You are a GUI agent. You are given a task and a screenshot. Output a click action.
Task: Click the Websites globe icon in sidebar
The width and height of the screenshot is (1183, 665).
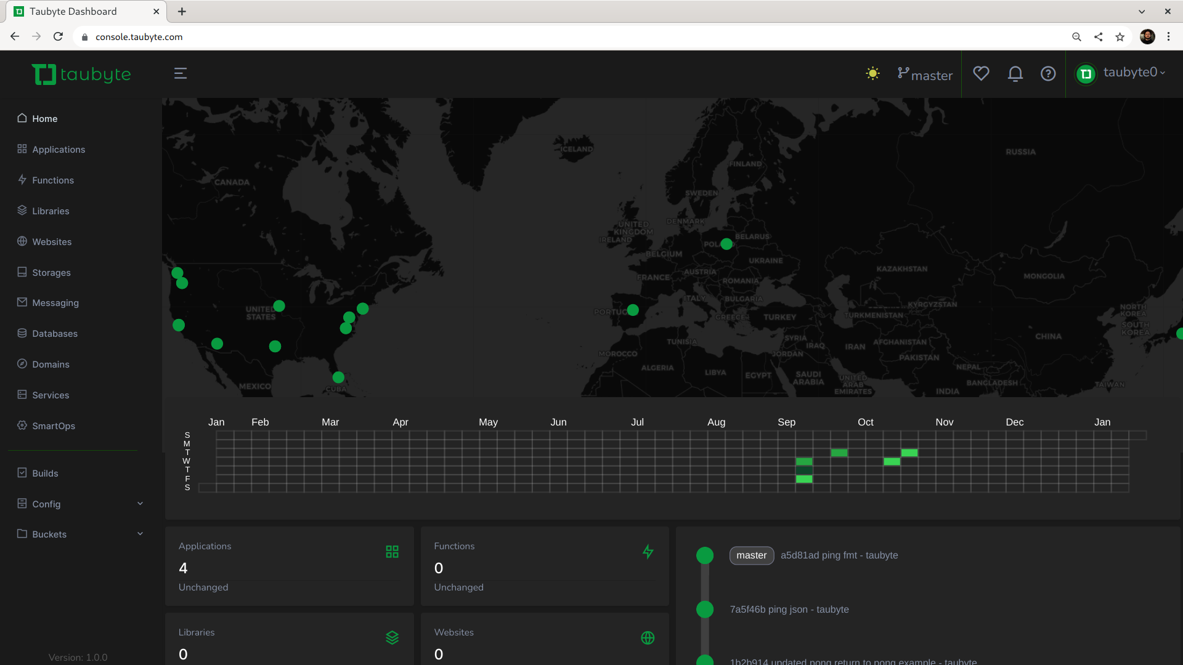(22, 241)
